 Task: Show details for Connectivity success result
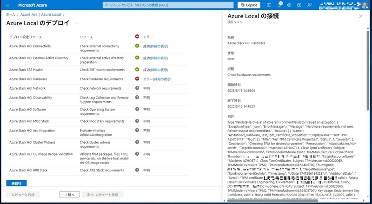coord(159,46)
